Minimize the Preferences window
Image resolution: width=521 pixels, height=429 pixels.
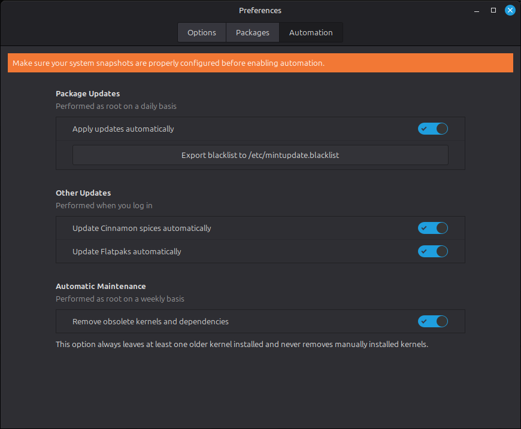(476, 10)
